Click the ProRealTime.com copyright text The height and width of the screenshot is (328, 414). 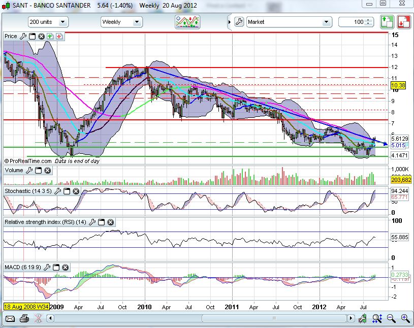pos(28,161)
